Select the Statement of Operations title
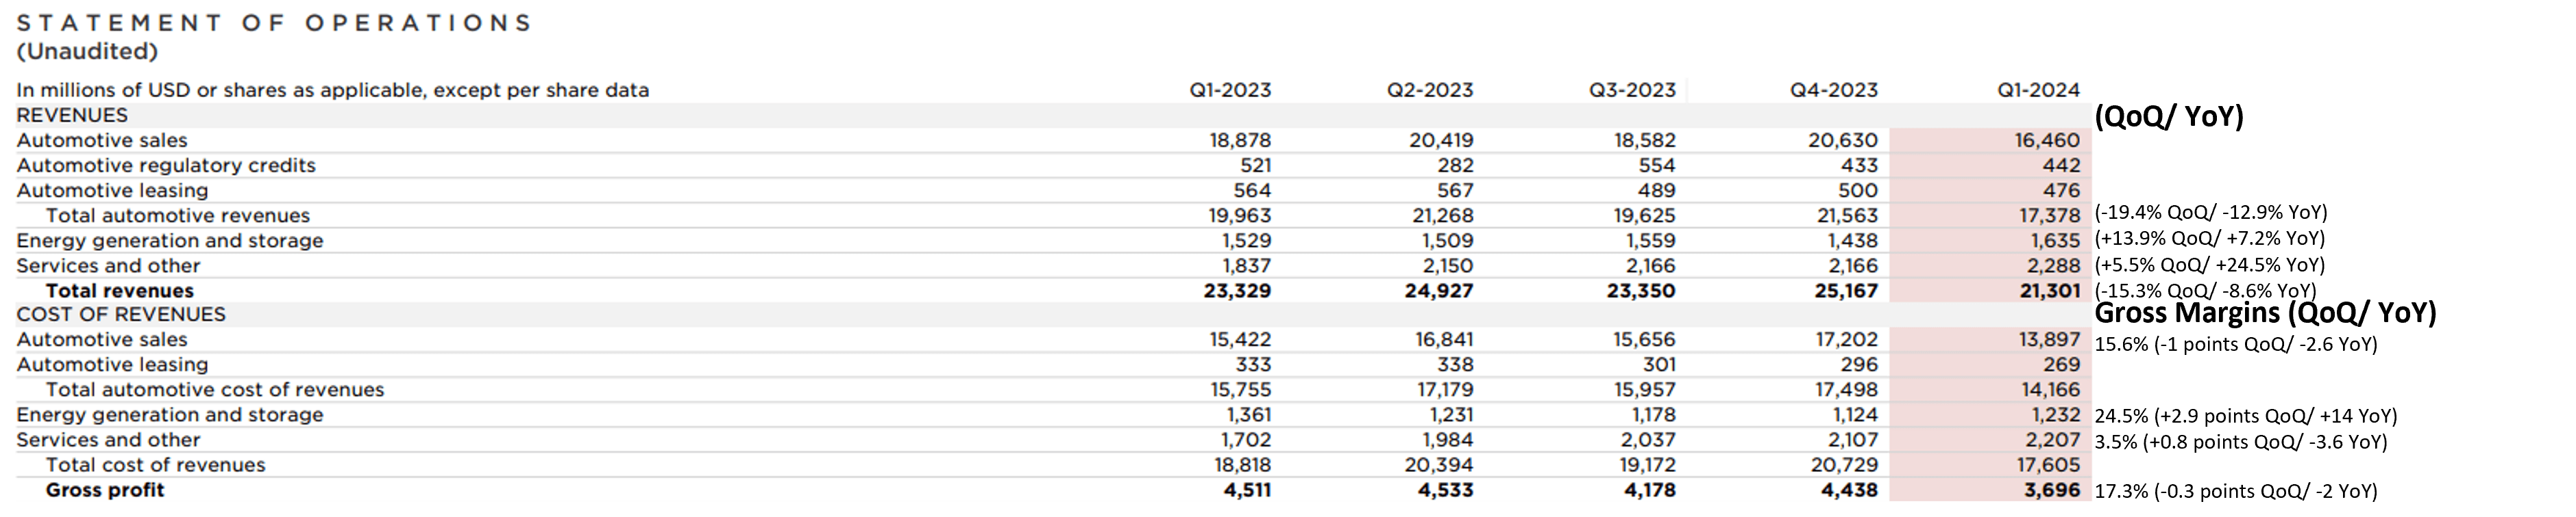This screenshot has height=517, width=2576. (x=275, y=23)
